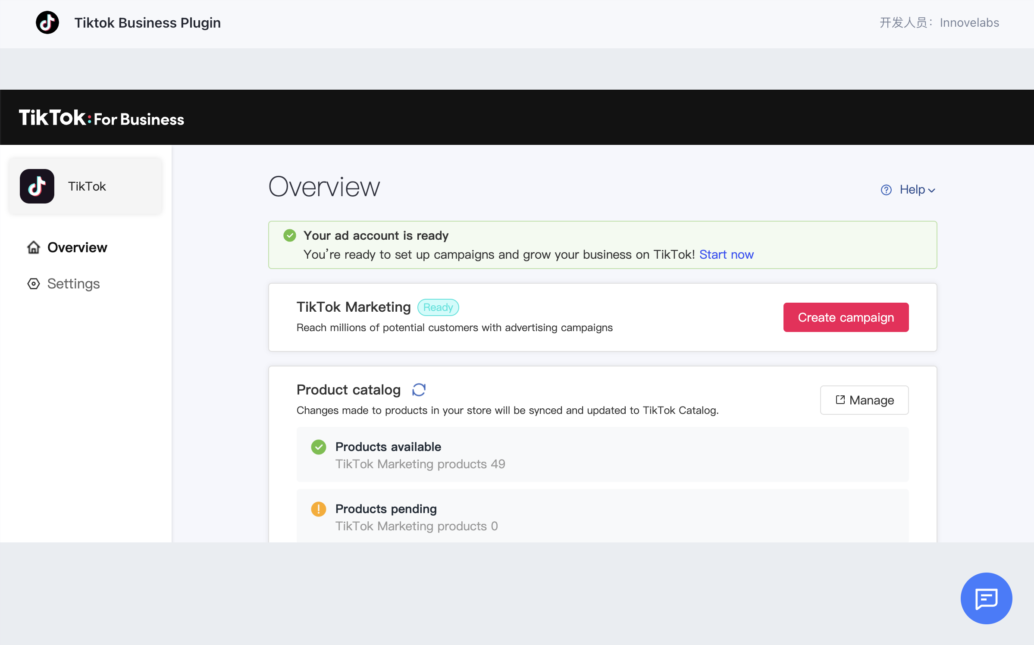Image resolution: width=1034 pixels, height=645 pixels.
Task: Click the external link icon in Manage
Action: [x=840, y=400]
